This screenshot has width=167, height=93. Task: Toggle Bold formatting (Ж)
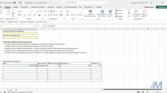point(19,15)
